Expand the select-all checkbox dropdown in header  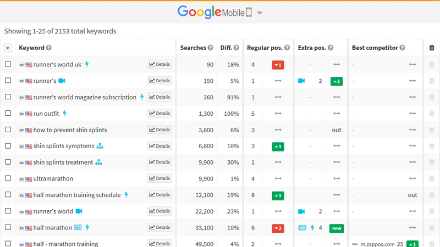tap(8, 48)
